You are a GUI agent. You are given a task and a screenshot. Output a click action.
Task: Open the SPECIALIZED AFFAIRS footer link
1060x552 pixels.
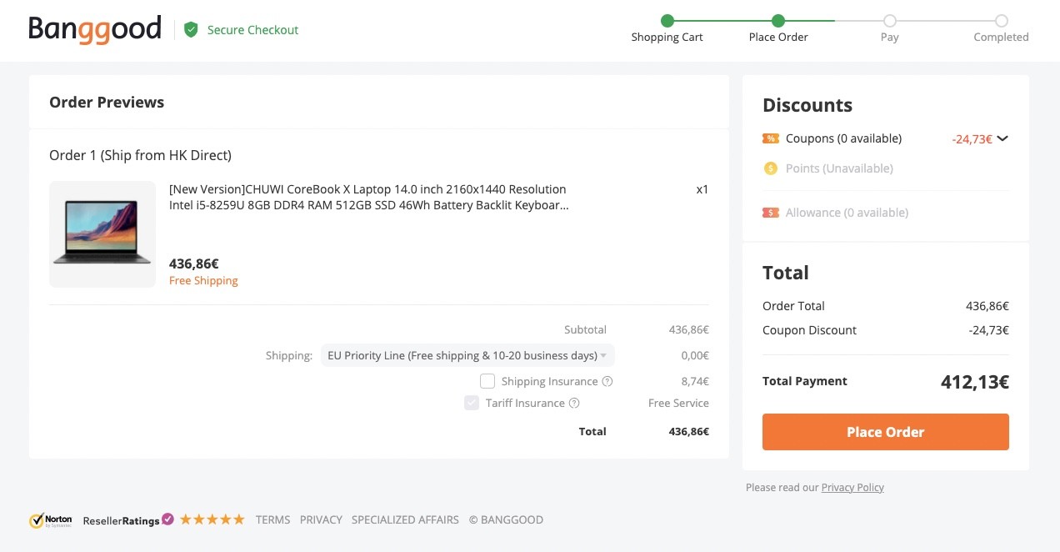[405, 519]
